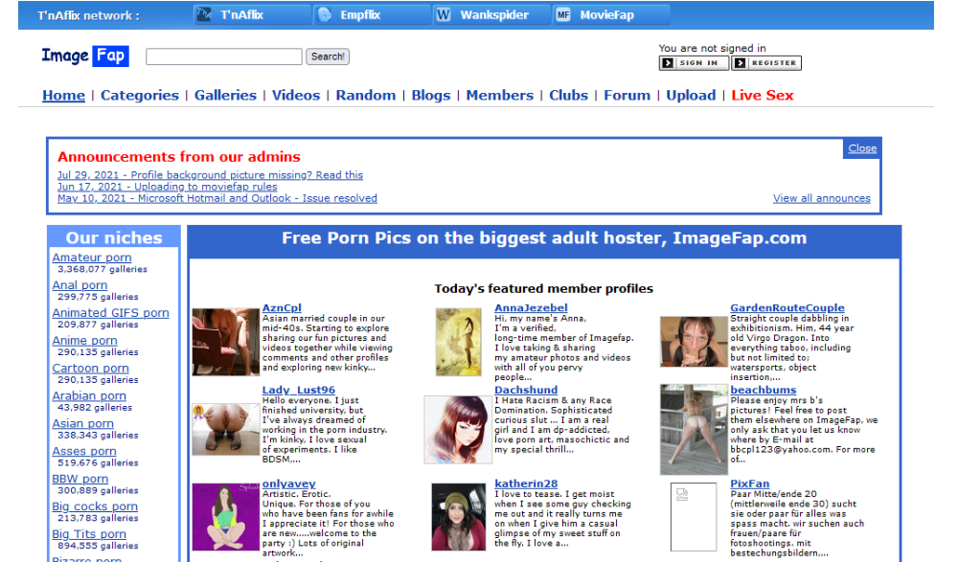The image size is (958, 562).
Task: Click the arrow icon on Register
Action: pos(740,63)
